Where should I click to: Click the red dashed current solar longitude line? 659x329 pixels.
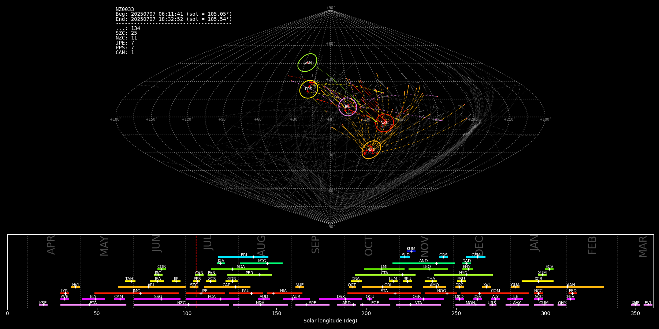[x=196, y=271]
